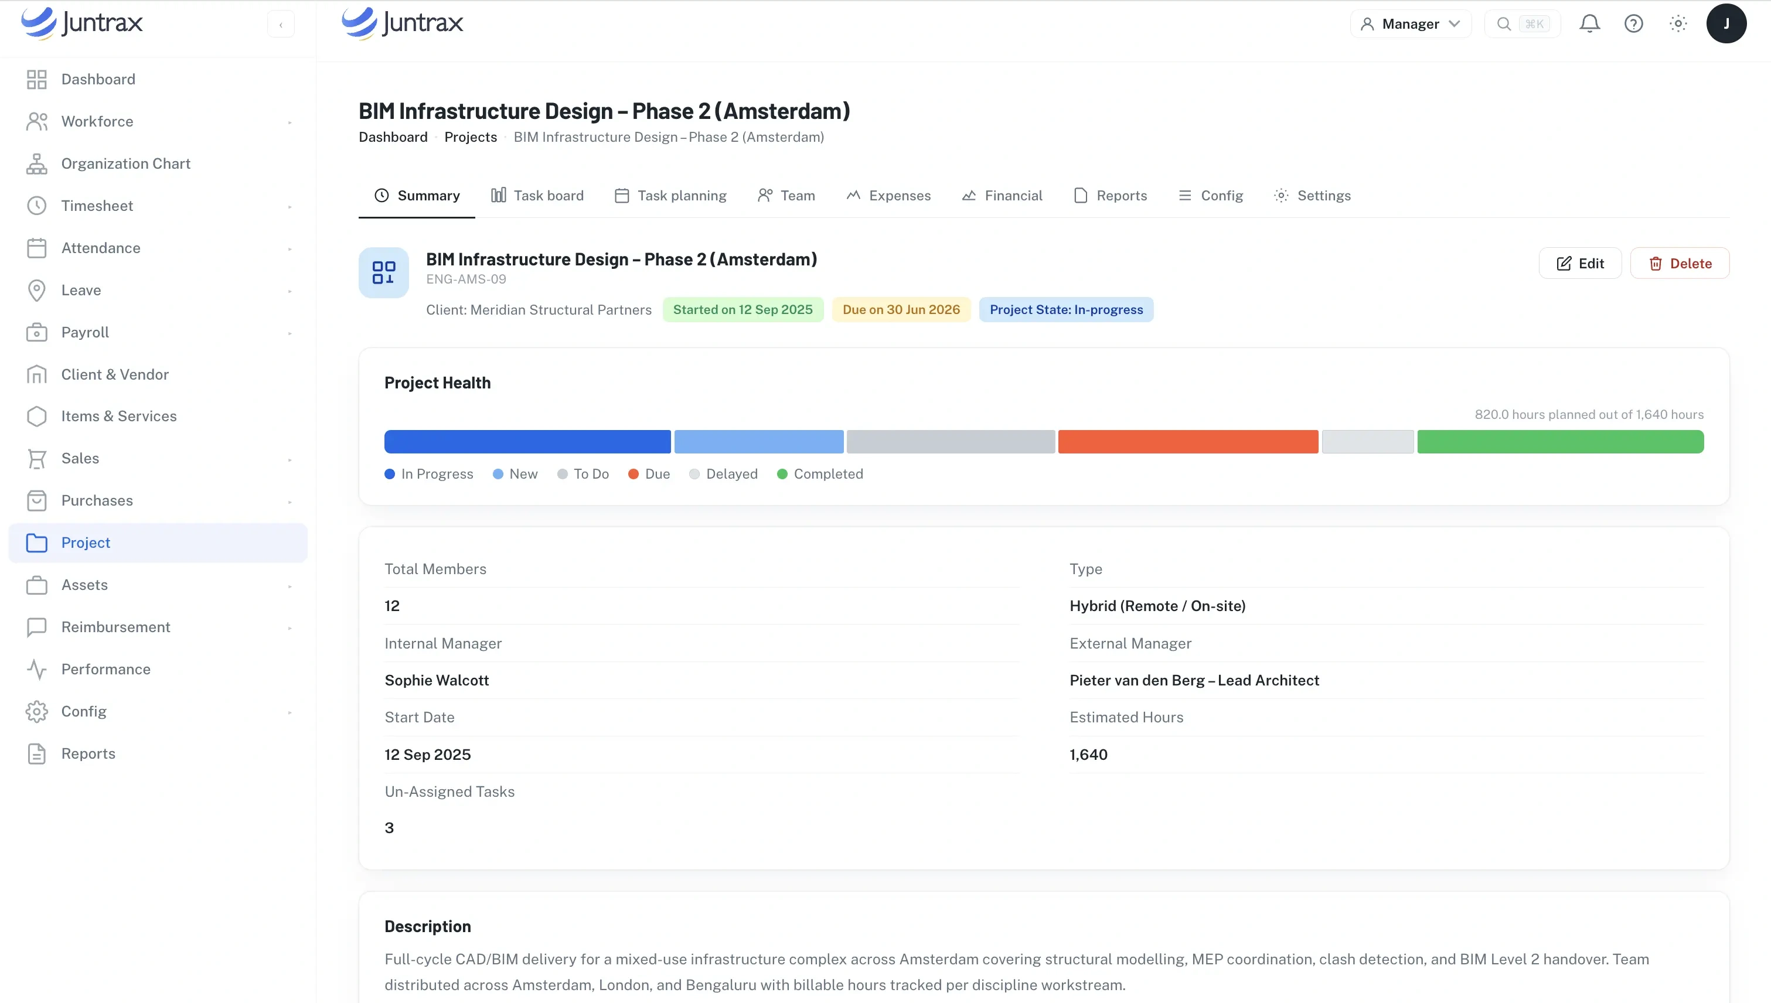Viewport: 1771px width, 1003px height.
Task: Click the Sophie Walcott internal manager value
Action: click(x=436, y=680)
